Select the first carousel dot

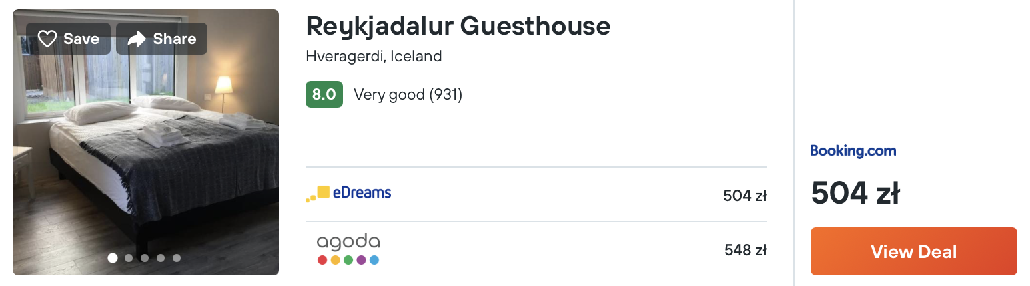(x=113, y=258)
